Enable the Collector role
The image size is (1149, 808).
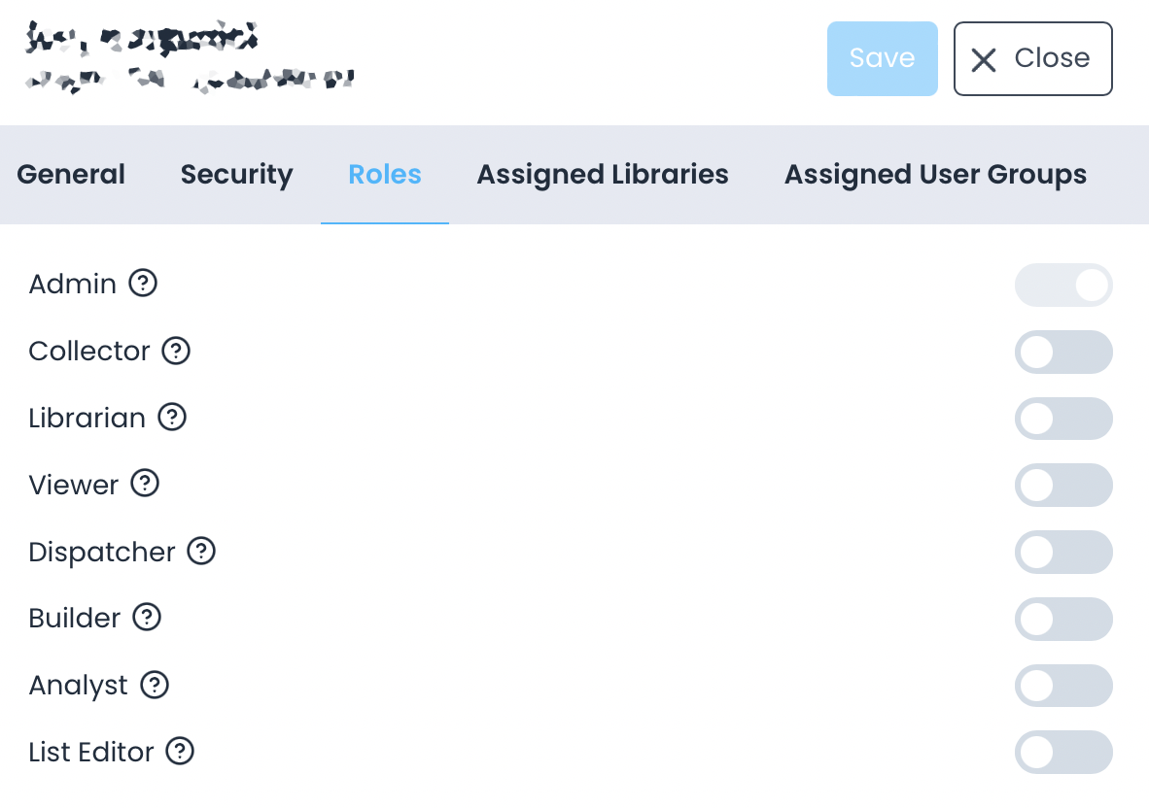tap(1063, 352)
